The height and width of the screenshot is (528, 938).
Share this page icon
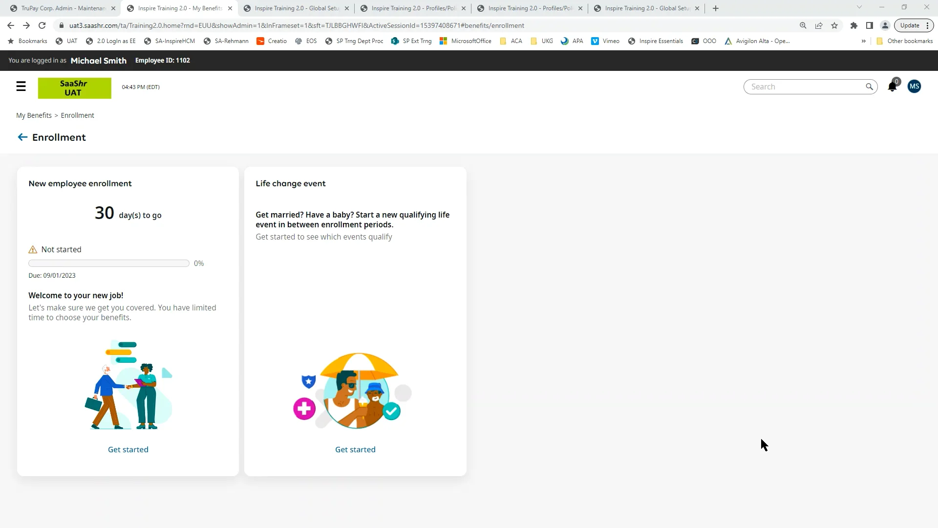coord(819,25)
